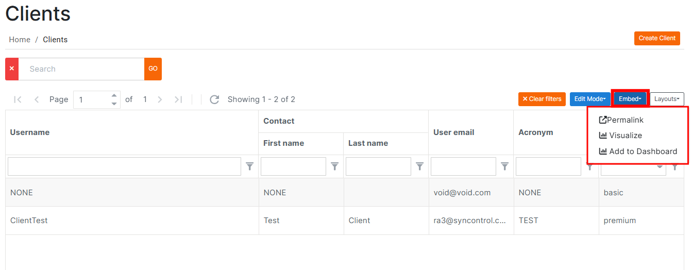Go to next page arrow

click(x=160, y=99)
